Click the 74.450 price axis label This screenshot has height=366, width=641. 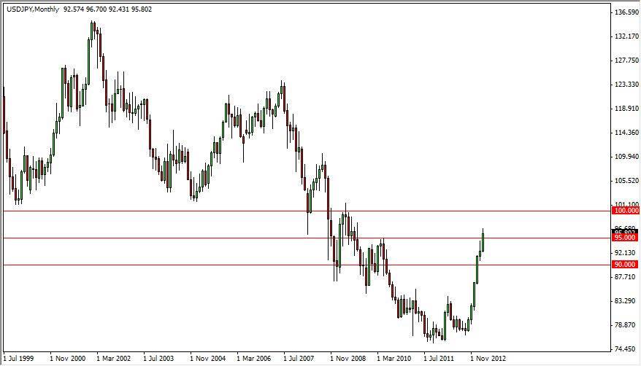pyautogui.click(x=626, y=349)
